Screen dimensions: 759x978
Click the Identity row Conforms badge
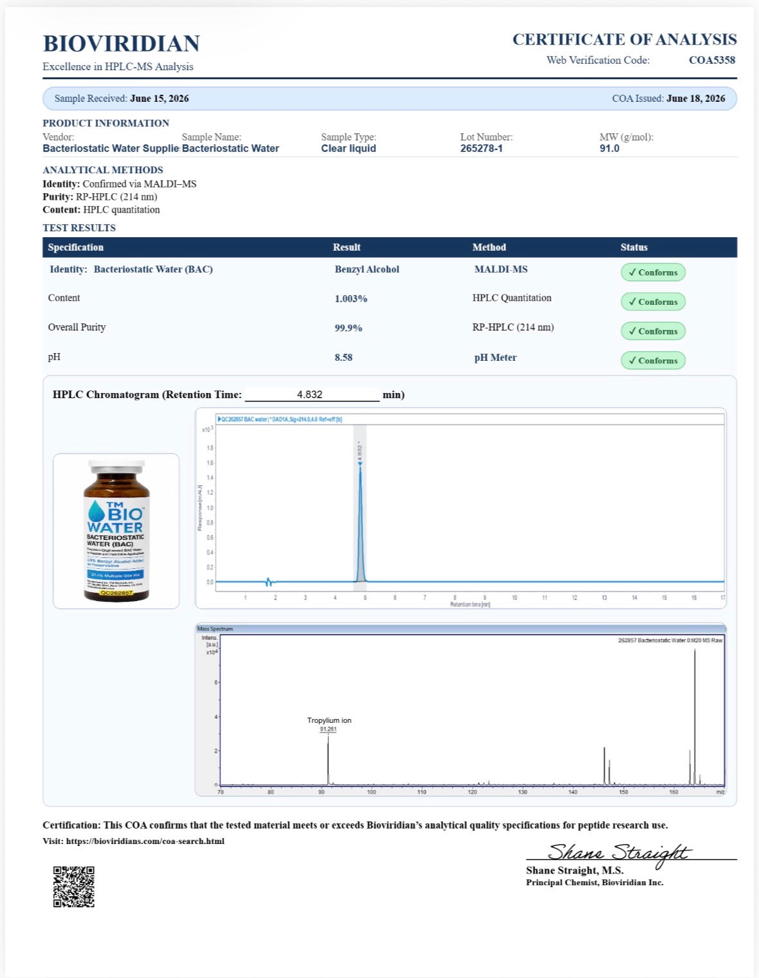pos(653,273)
